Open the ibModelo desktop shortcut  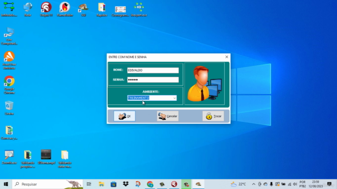[x=9, y=9]
